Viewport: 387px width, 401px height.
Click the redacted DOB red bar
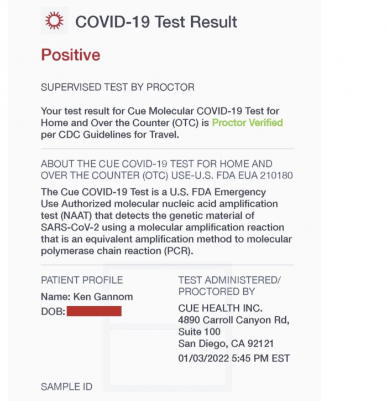pos(93,311)
